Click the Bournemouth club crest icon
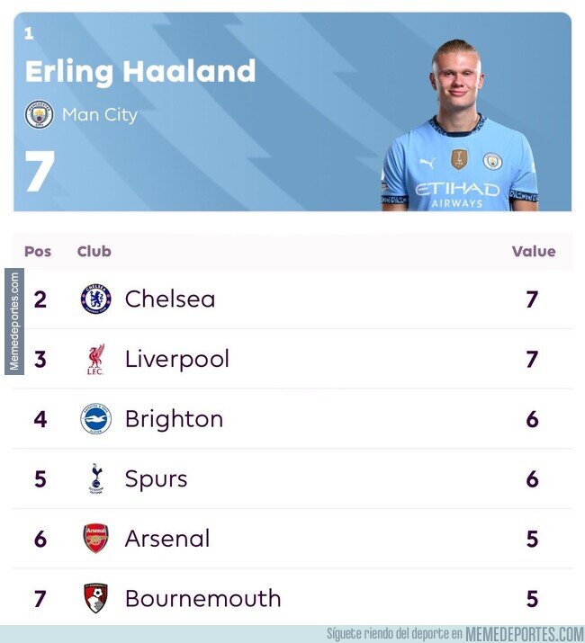This screenshot has height=643, width=585. coord(95,598)
